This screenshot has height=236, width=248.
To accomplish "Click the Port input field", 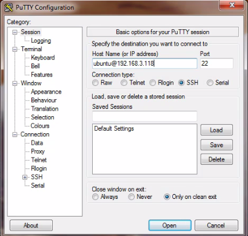I will (x=216, y=63).
